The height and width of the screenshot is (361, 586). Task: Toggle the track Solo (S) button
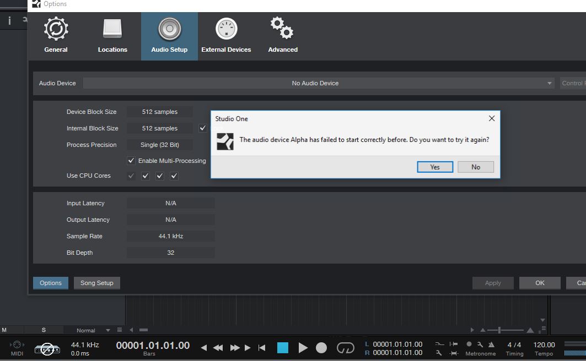pos(44,330)
